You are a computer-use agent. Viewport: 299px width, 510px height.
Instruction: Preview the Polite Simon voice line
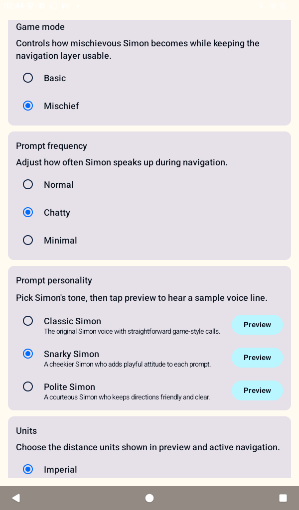[x=257, y=390]
